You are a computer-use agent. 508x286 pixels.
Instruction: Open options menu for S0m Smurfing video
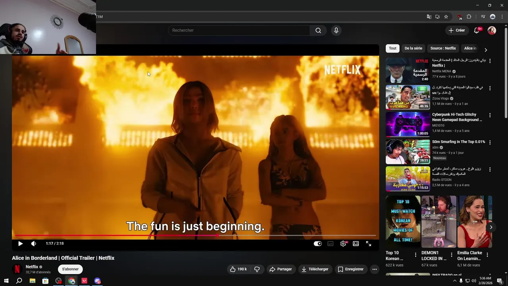[x=490, y=142]
